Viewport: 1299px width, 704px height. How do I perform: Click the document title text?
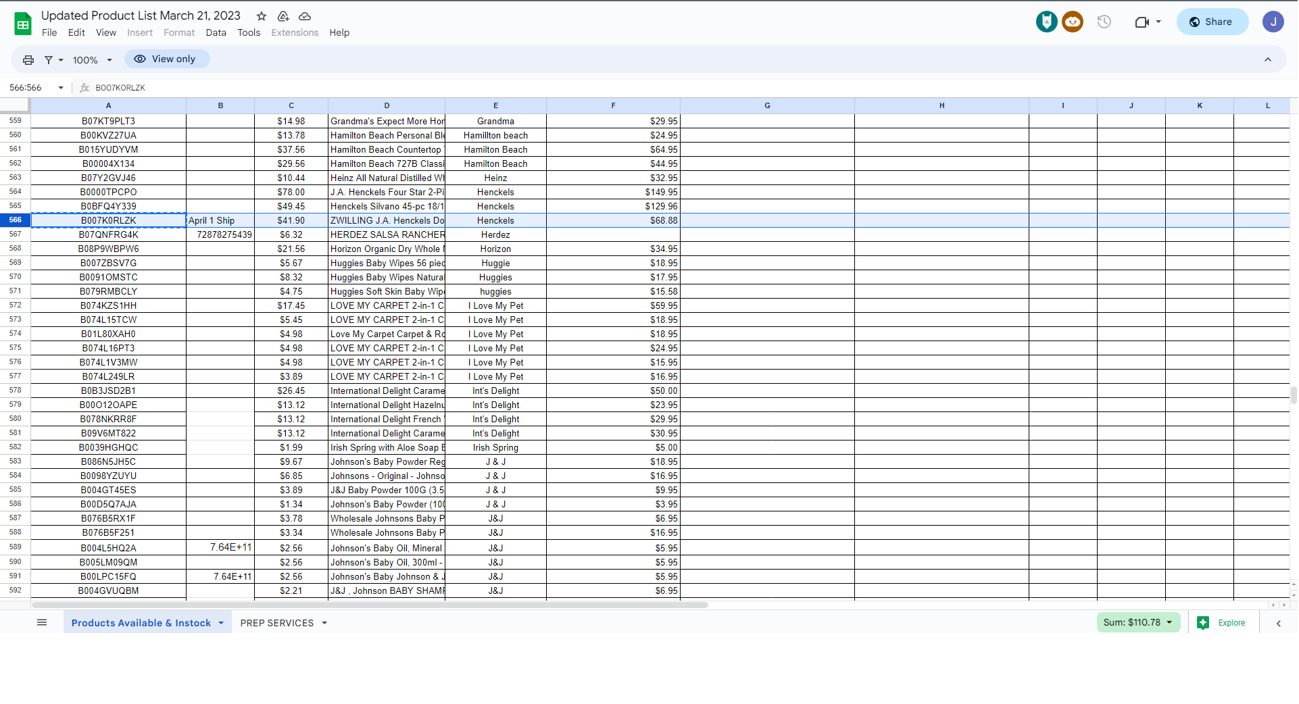pyautogui.click(x=141, y=16)
